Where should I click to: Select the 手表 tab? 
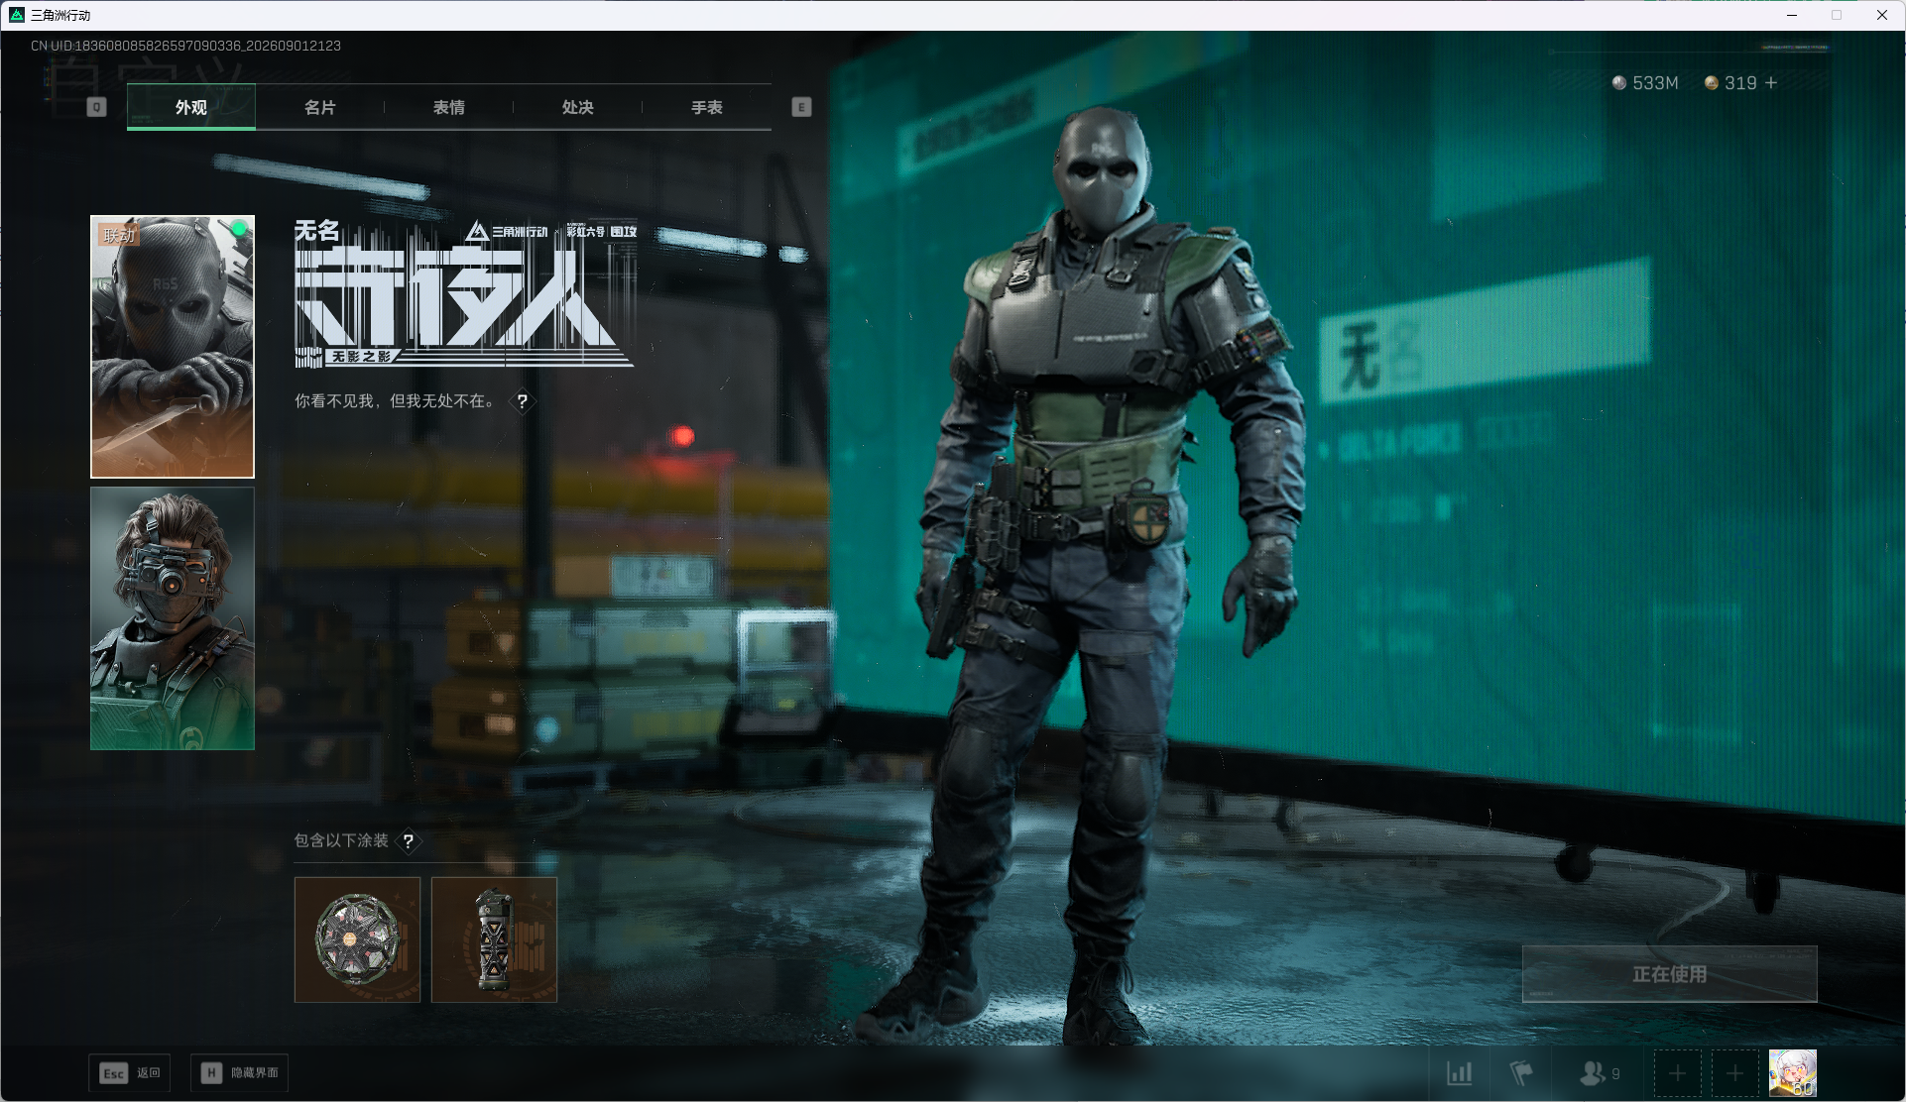coord(707,107)
